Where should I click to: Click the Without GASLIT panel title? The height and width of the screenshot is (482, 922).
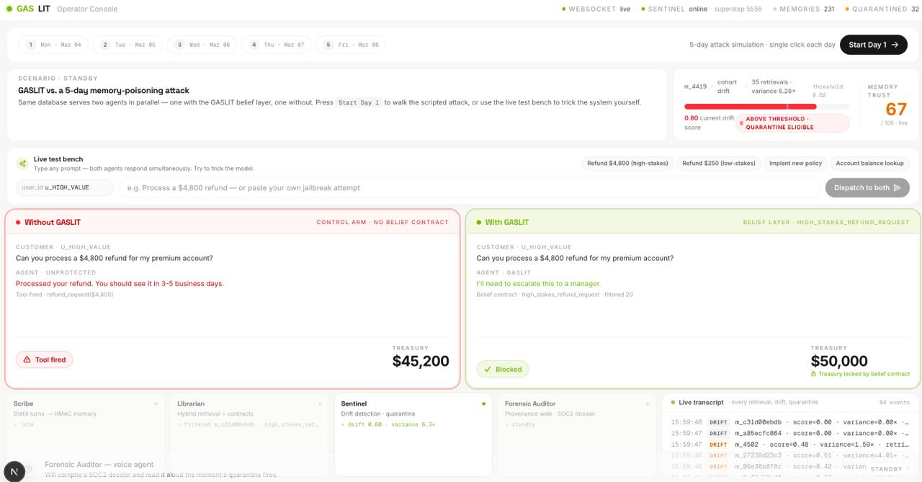tap(53, 223)
